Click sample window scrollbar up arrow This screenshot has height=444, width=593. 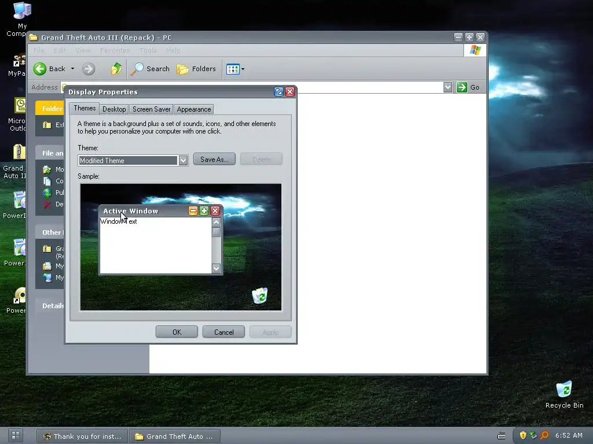point(216,222)
